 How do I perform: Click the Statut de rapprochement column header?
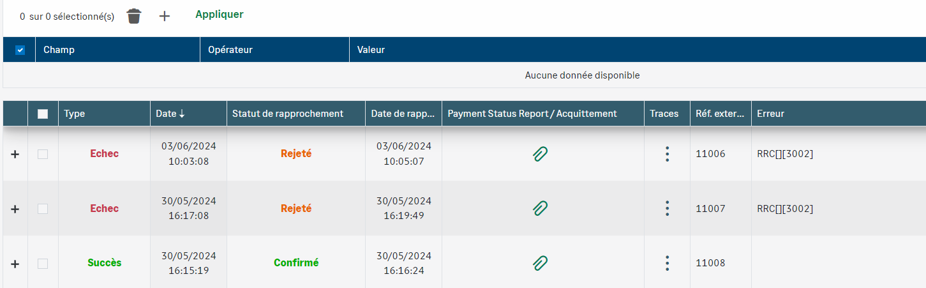(x=288, y=114)
